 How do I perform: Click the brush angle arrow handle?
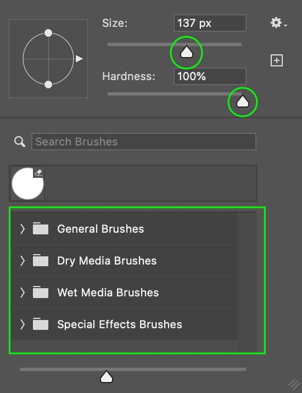pyautogui.click(x=79, y=59)
